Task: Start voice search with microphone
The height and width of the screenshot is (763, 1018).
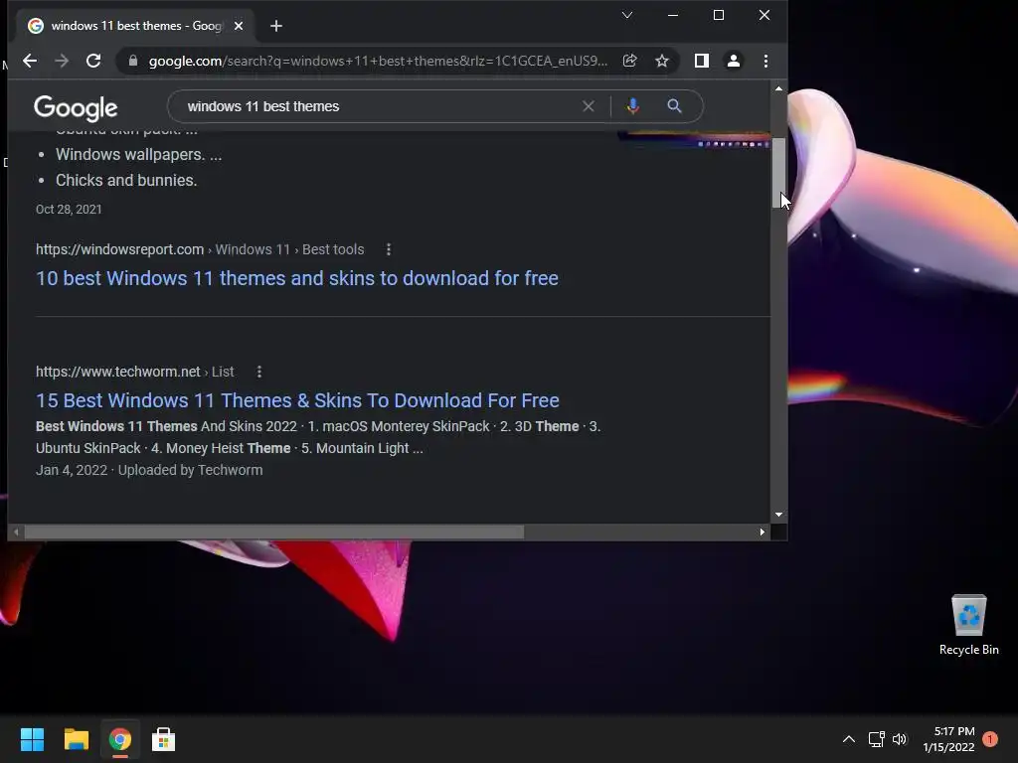Action: (x=632, y=106)
